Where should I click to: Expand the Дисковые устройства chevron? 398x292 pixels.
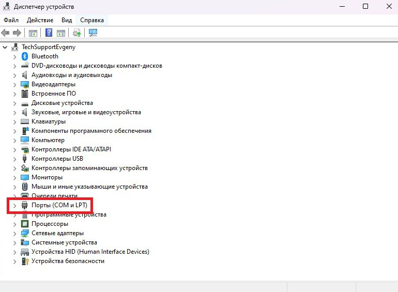(x=14, y=103)
